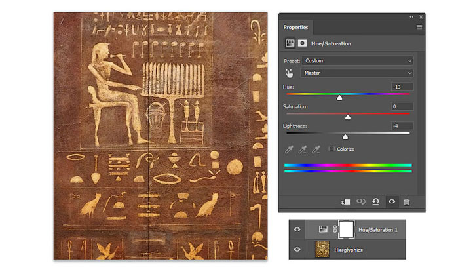This screenshot has height=276, width=475.
Task: Click the layer mask icon in Properties
Action: [303, 43]
